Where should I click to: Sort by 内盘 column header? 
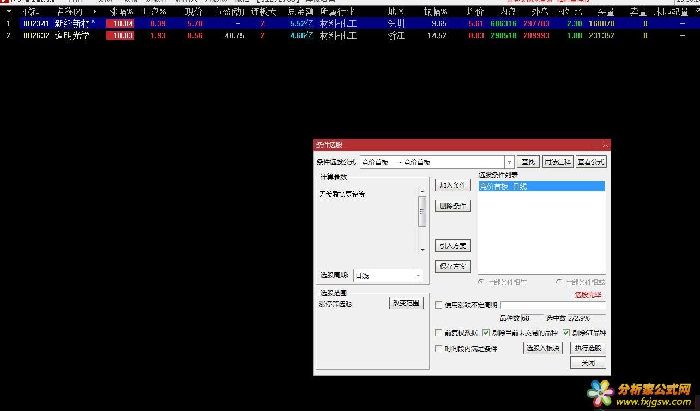(508, 11)
